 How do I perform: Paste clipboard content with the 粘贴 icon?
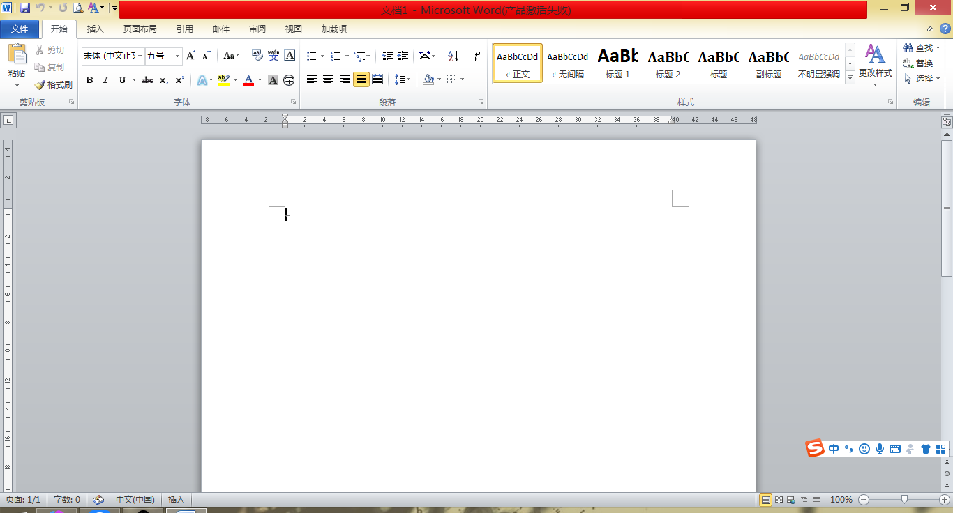17,54
